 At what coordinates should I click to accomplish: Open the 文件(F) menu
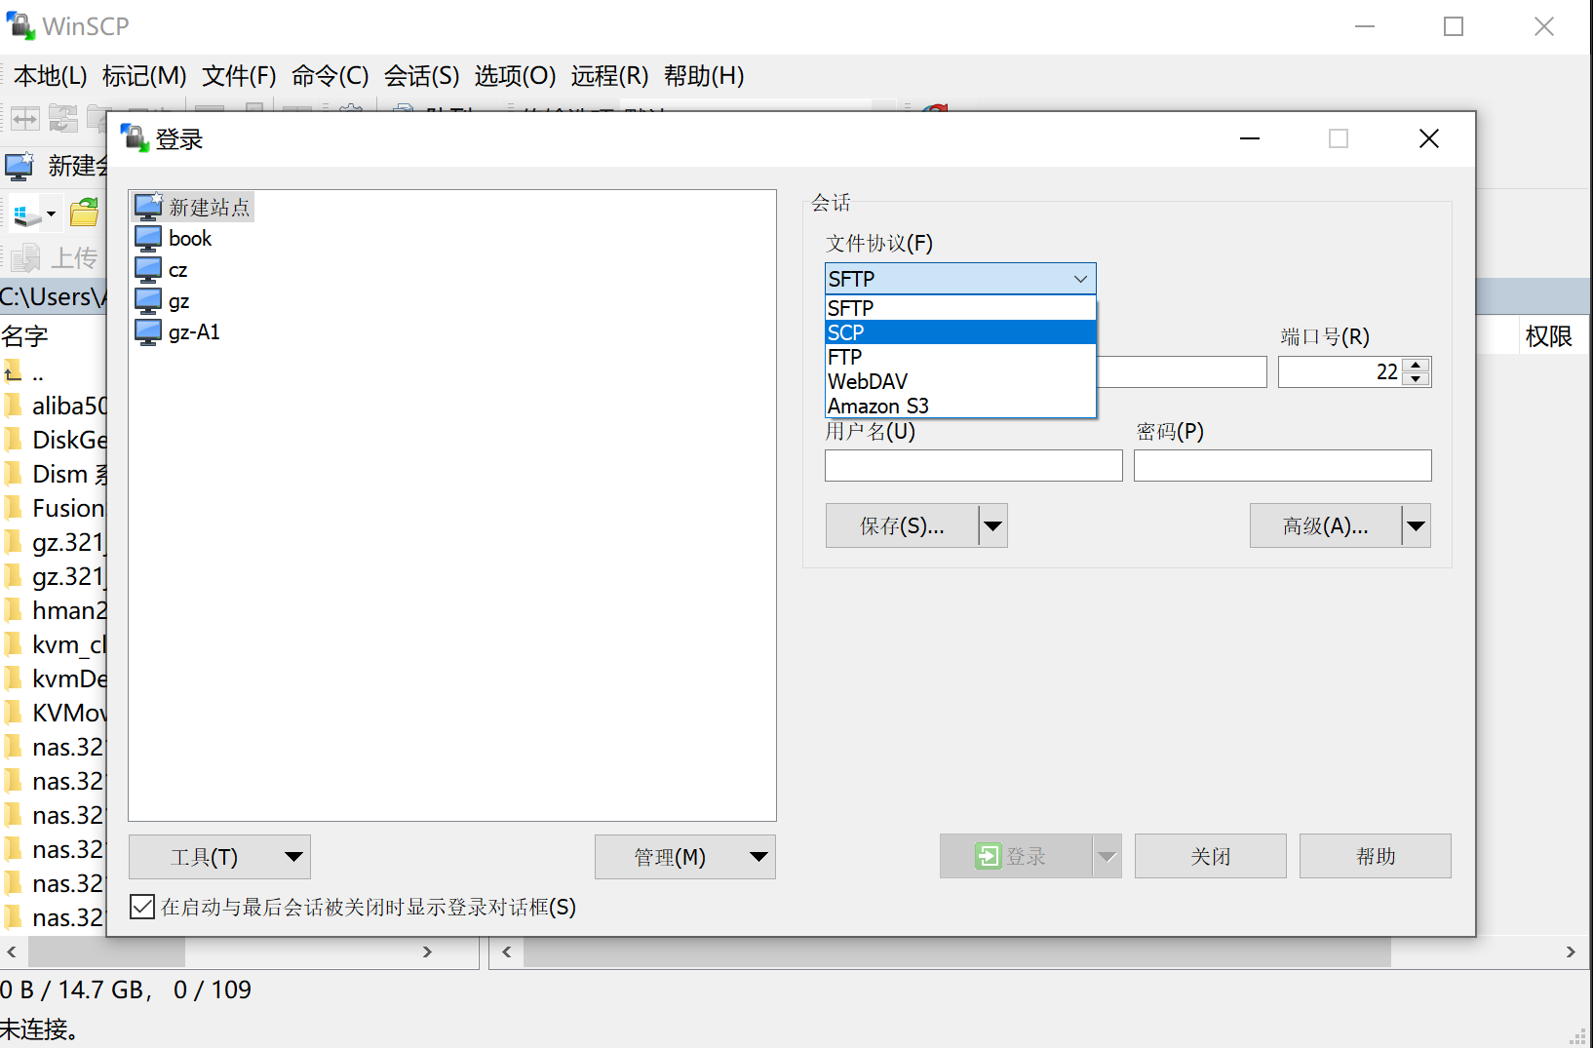coord(239,76)
